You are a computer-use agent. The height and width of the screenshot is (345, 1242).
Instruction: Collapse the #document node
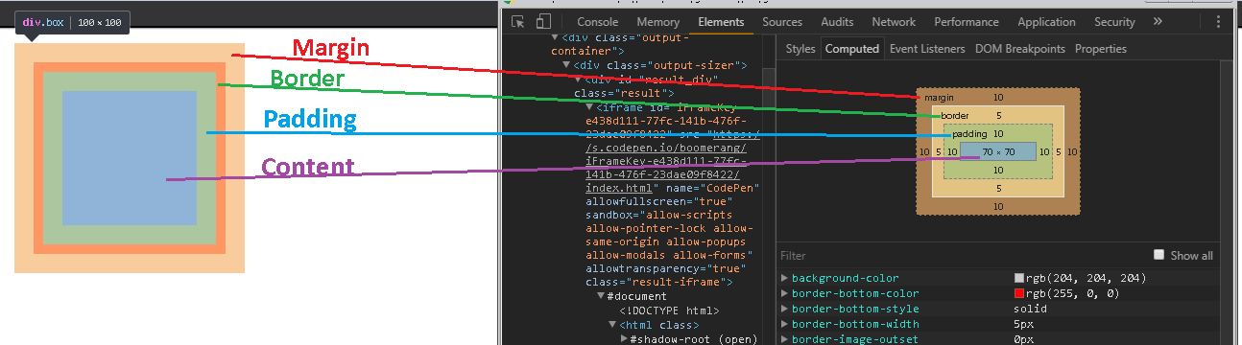coord(601,296)
